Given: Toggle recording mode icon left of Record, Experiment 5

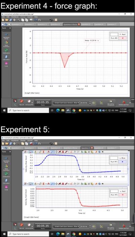Looking at the screenshot, I should click(15, 224).
